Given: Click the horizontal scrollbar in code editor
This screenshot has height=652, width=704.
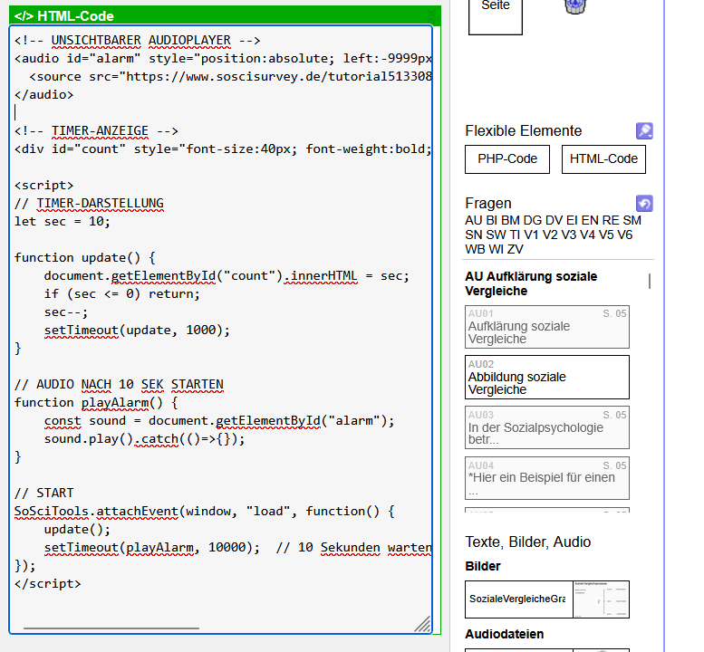Looking at the screenshot, I should tap(111, 628).
